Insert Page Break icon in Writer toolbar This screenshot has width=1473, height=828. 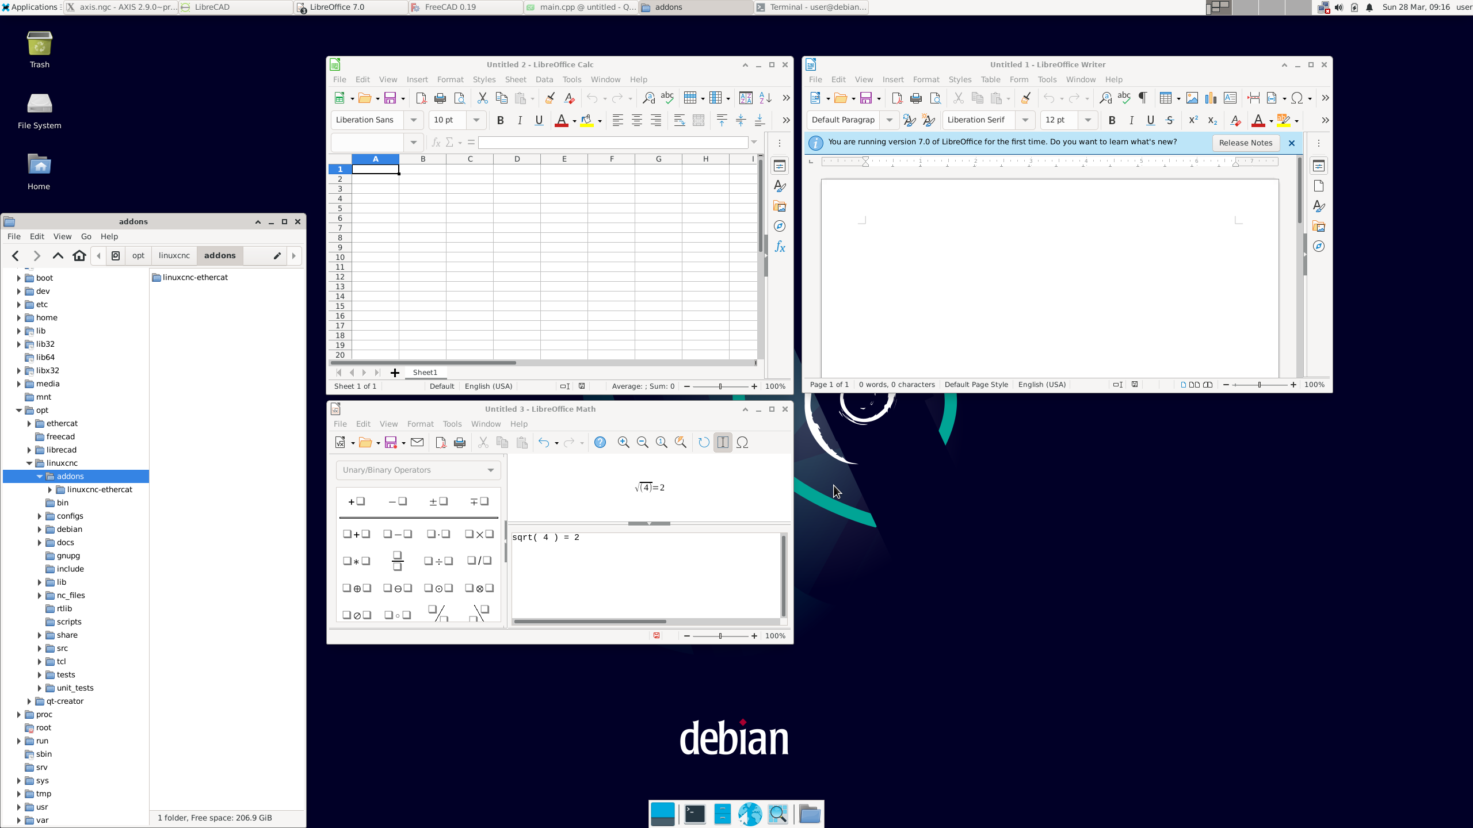tap(1253, 98)
